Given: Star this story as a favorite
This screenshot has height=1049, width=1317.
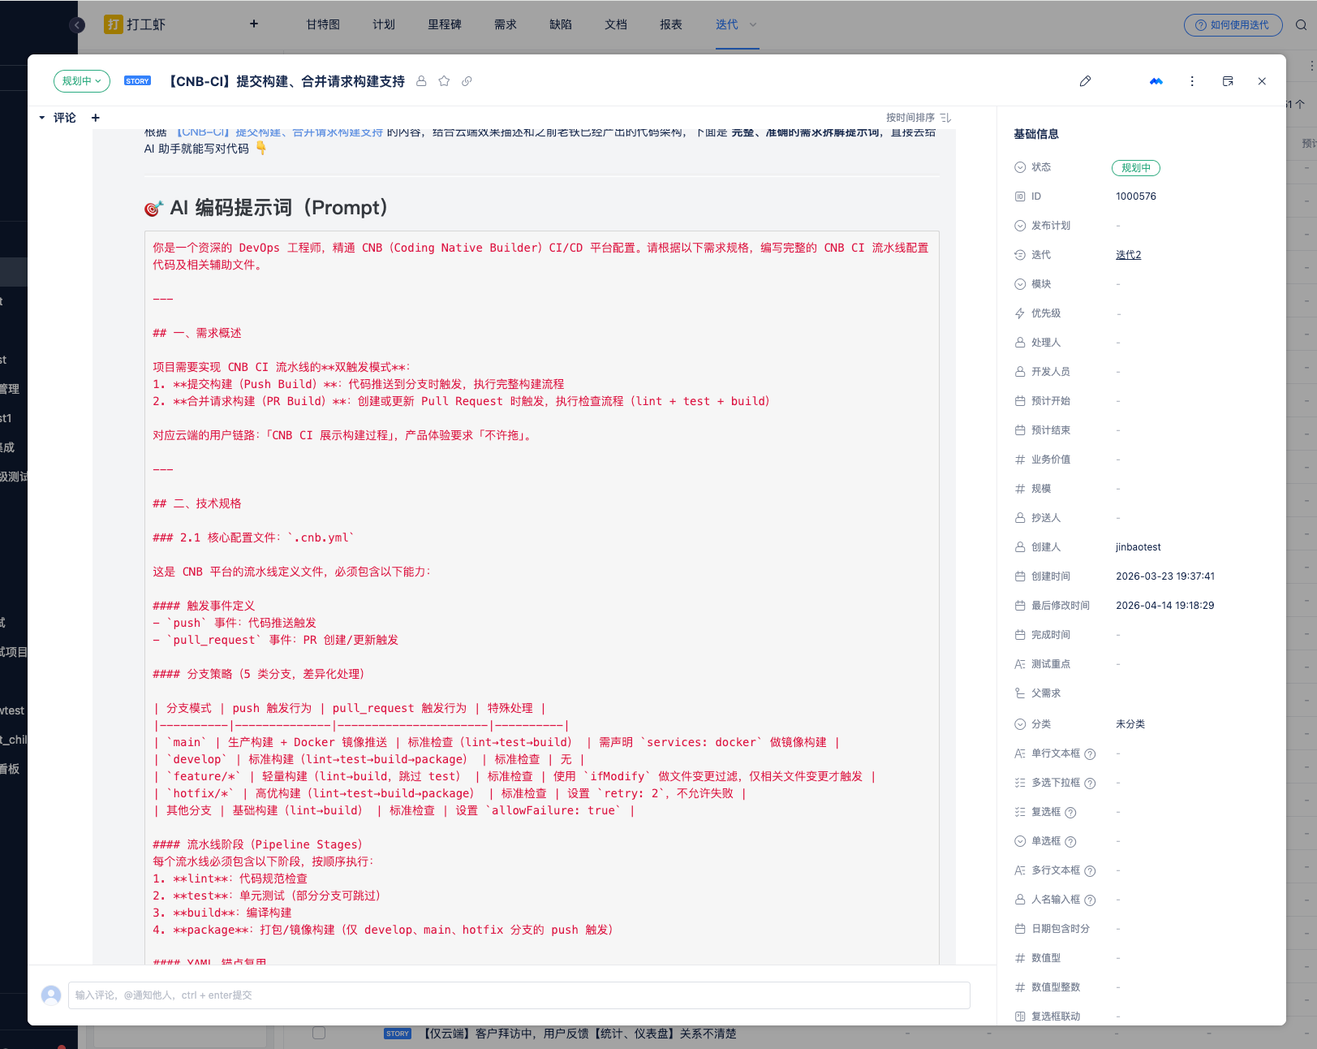Looking at the screenshot, I should tap(444, 81).
